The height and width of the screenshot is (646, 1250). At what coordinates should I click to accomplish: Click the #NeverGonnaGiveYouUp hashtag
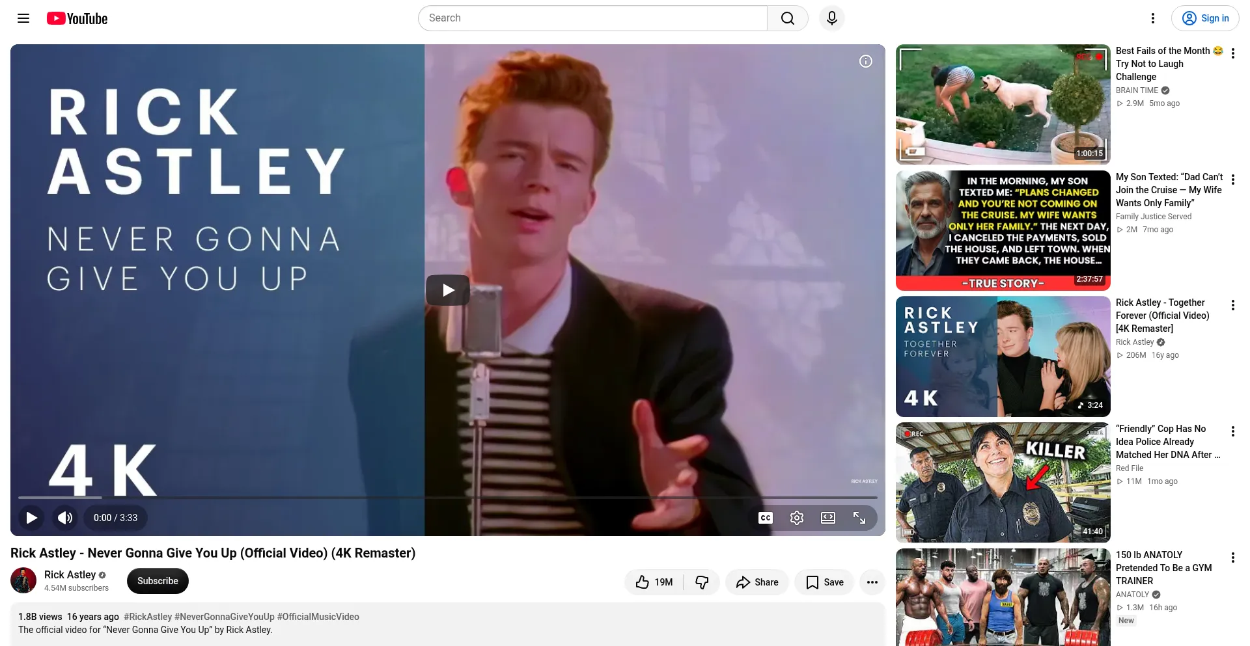pyautogui.click(x=225, y=617)
